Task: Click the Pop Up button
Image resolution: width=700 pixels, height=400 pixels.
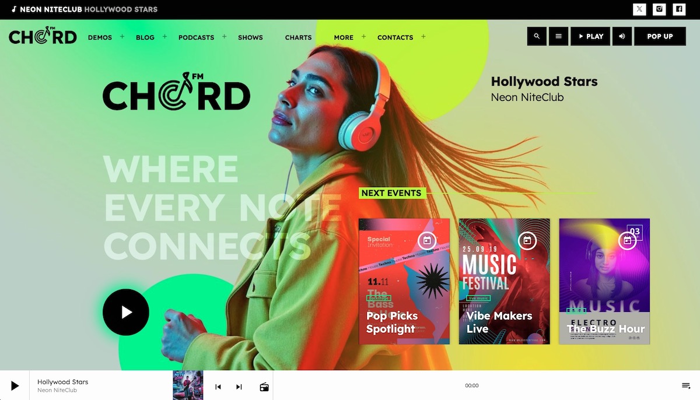Action: click(660, 36)
